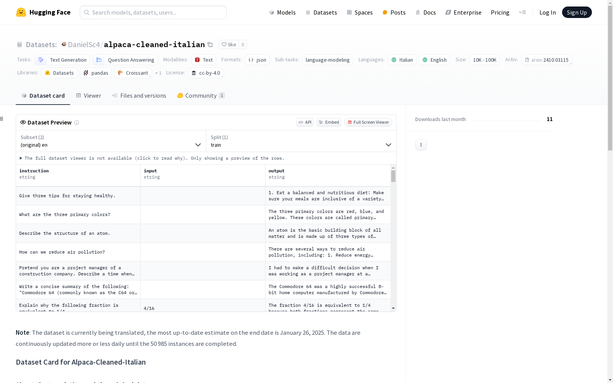Image resolution: width=613 pixels, height=383 pixels.
Task: Open the Files and versions tab
Action: (x=139, y=96)
